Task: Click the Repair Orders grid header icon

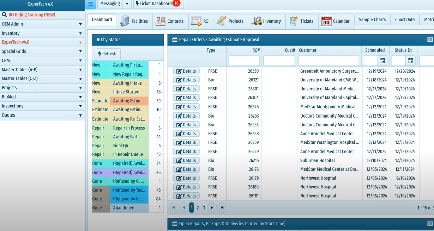Action: (175, 40)
